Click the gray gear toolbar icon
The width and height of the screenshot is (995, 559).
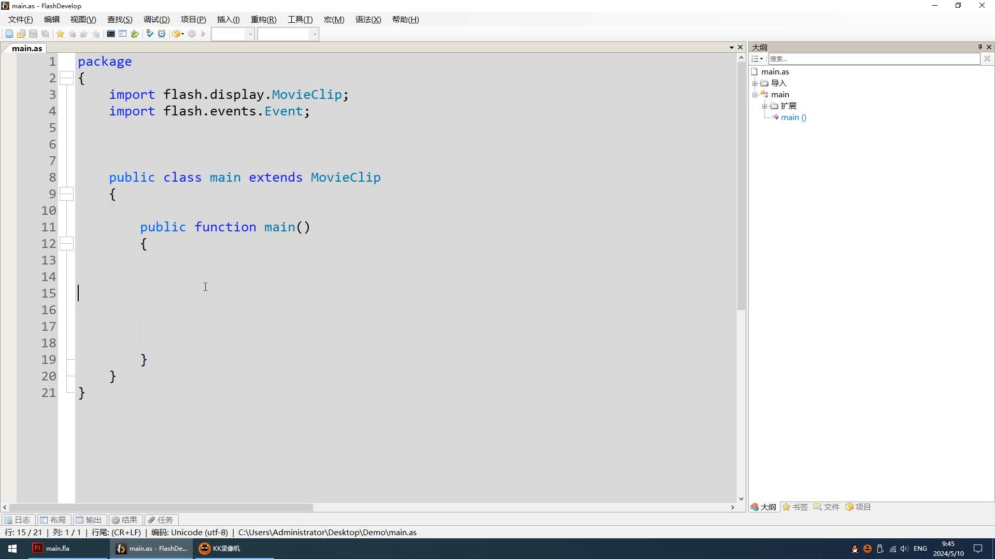tap(192, 34)
